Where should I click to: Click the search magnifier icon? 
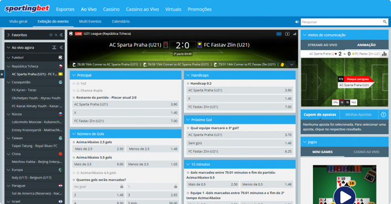pos(385,22)
